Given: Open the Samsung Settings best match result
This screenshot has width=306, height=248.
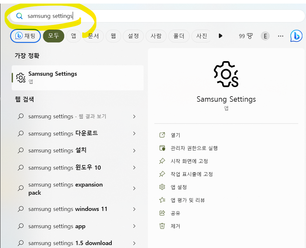Looking at the screenshot, I should 78,78.
